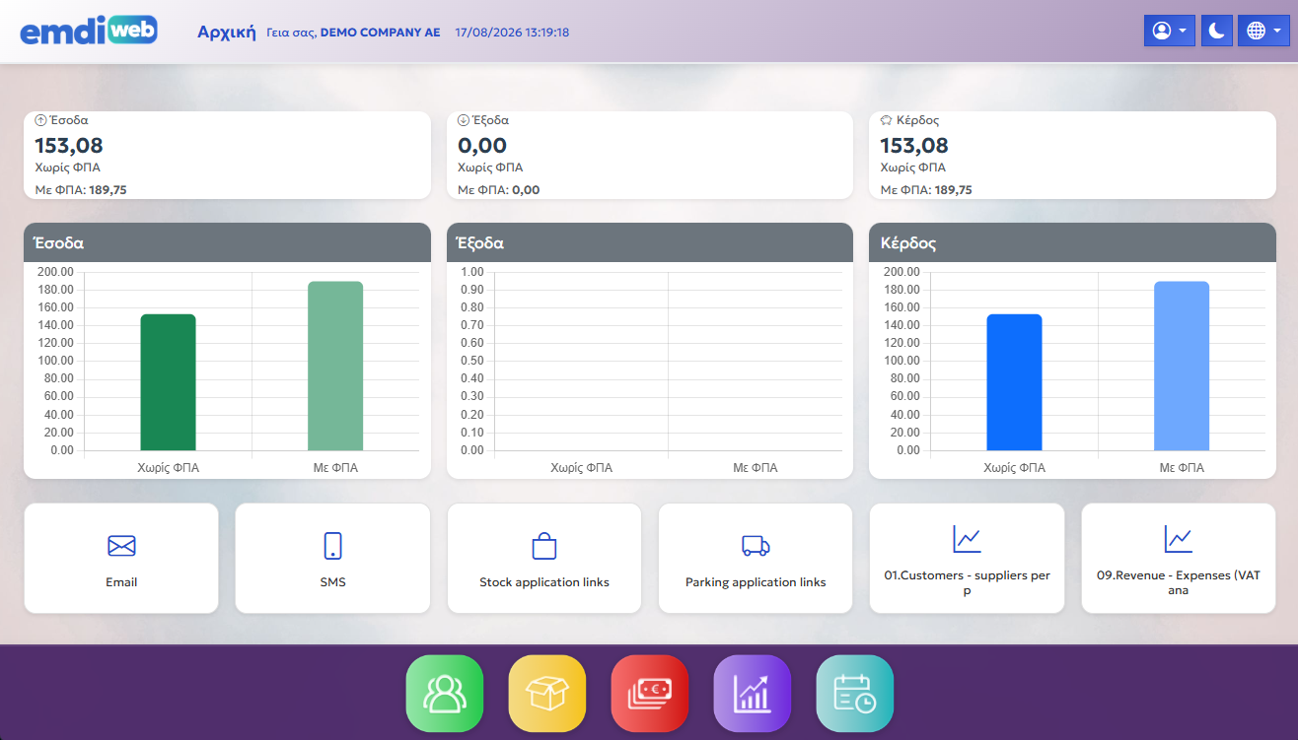Toggle dark mode with the moon button
Image resolution: width=1298 pixels, height=740 pixels.
[x=1217, y=31]
